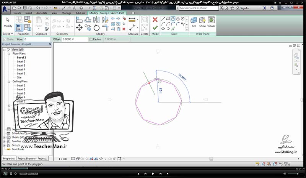Select the Pick Lines tool
Image resolution: width=306 pixels, height=178 pixels.
[x=173, y=29]
